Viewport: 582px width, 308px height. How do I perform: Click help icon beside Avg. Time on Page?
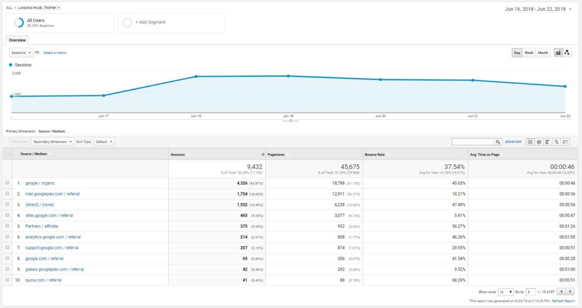pos(504,154)
